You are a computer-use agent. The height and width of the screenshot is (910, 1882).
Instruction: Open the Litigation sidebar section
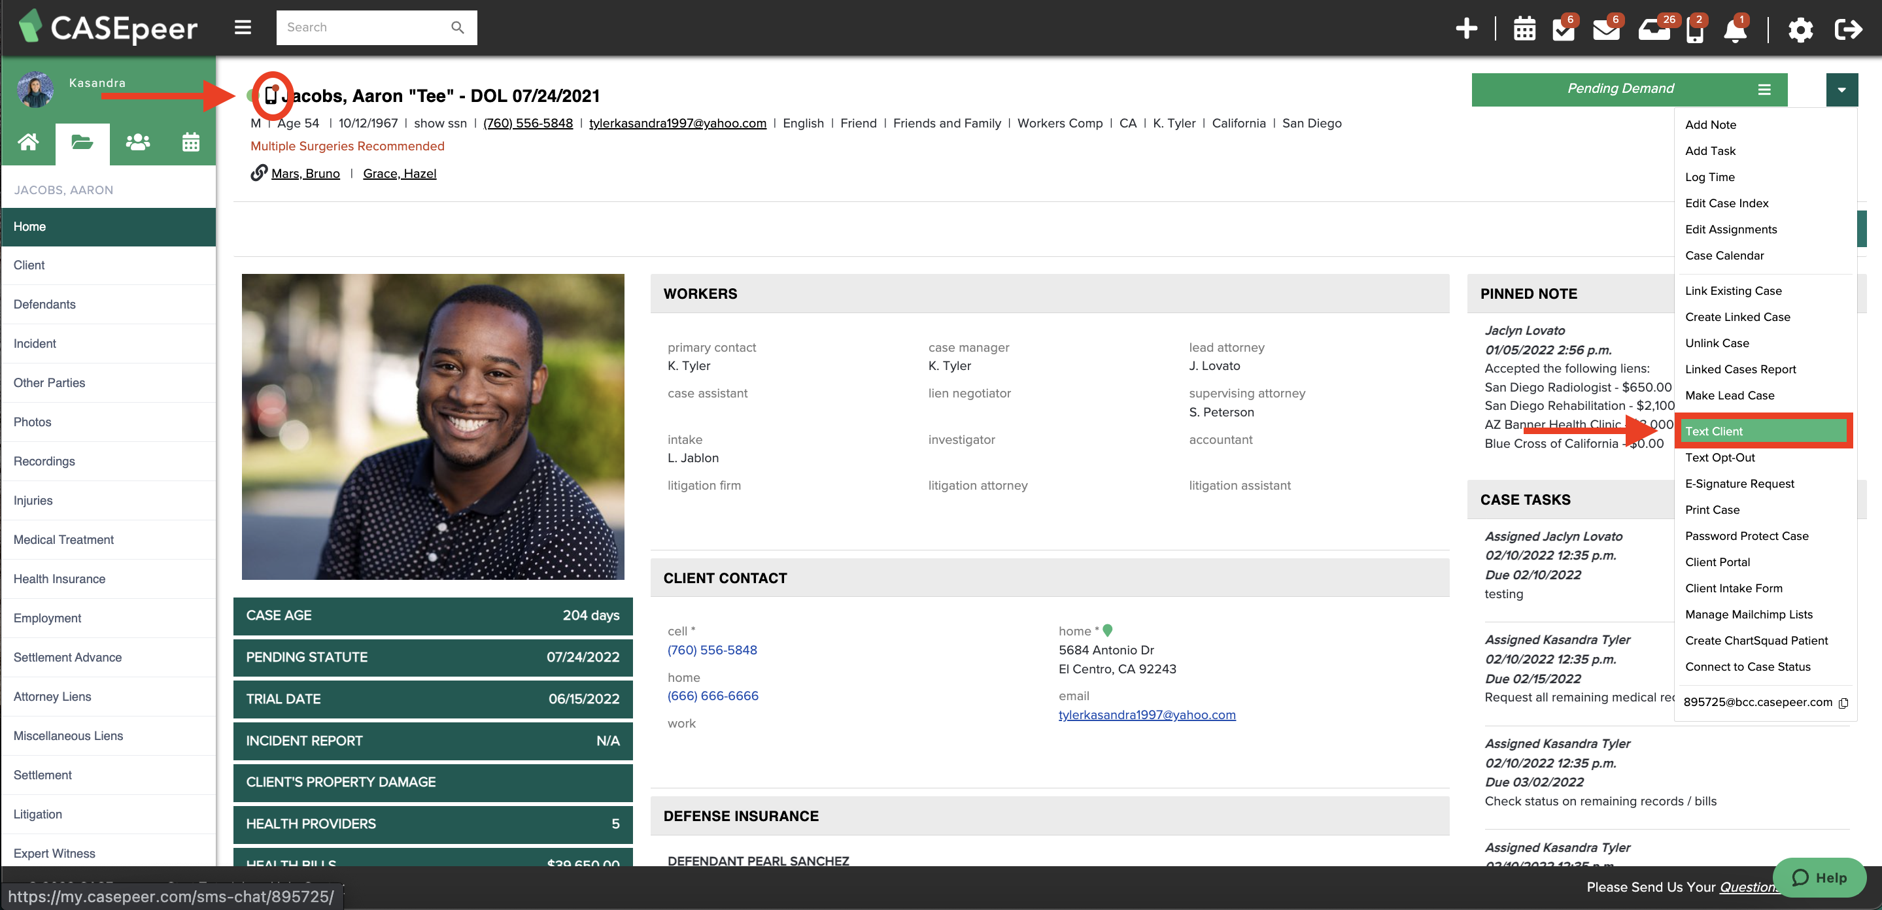click(x=108, y=815)
